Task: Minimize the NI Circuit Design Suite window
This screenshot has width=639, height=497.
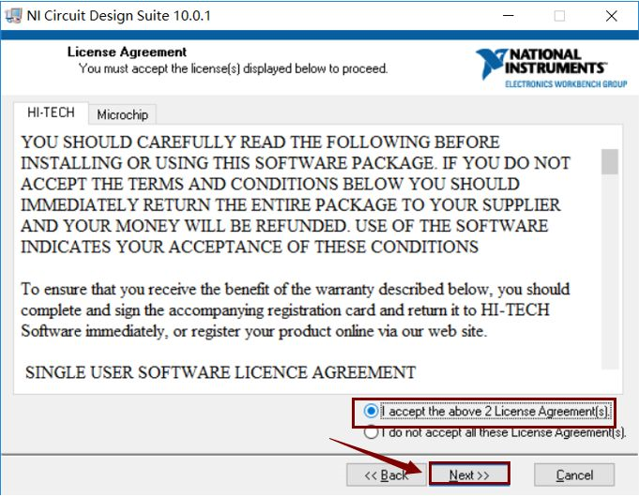Action: pyautogui.click(x=509, y=16)
